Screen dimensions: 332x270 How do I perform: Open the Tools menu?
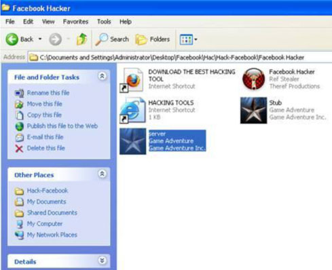[104, 22]
